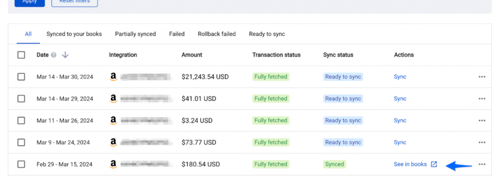Open the three-dot menu for $73.77 row
492x176 pixels.
click(482, 143)
